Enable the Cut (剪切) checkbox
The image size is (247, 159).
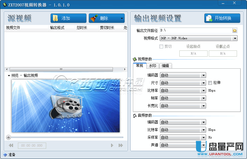pyautogui.click(x=161, y=46)
